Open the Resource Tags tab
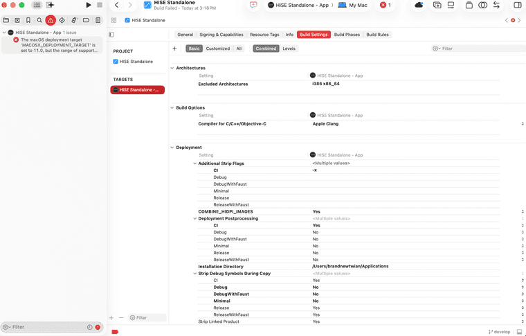The height and width of the screenshot is (336, 526). (264, 35)
